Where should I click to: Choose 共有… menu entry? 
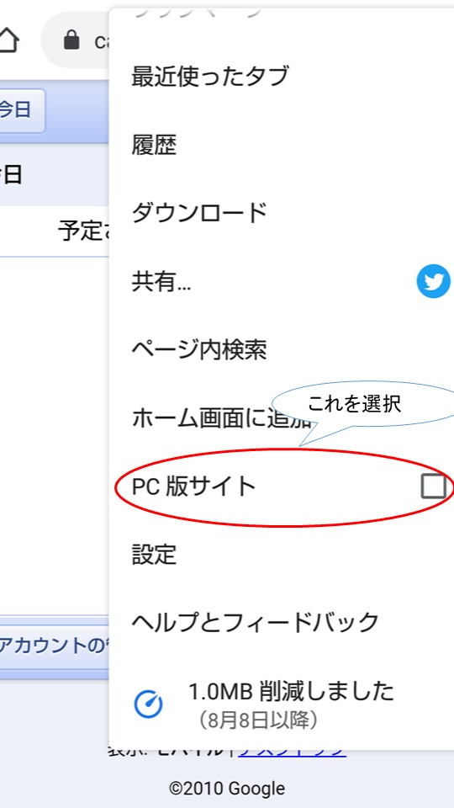click(161, 282)
